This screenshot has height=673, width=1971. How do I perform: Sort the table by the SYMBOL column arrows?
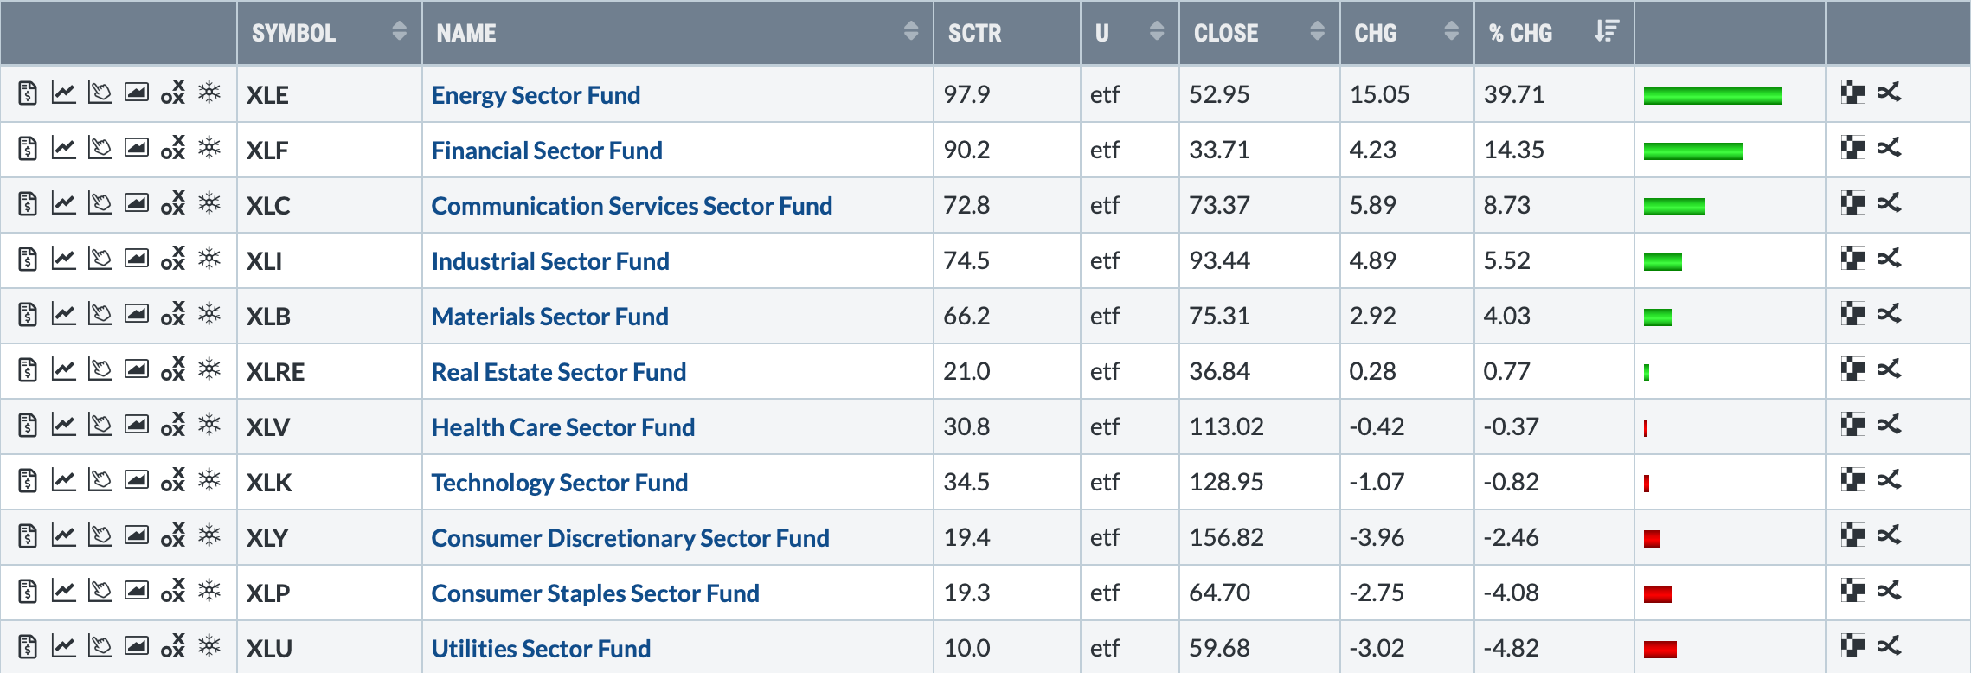pos(399,32)
